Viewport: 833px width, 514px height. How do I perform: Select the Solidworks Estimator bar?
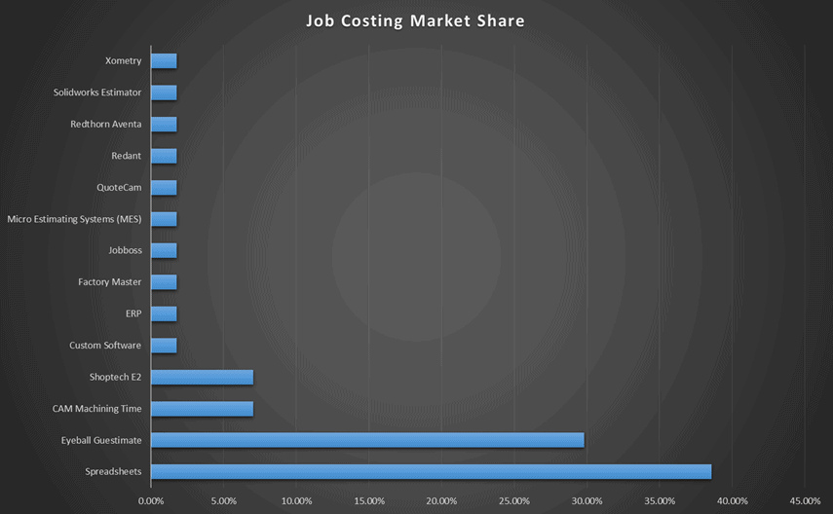coord(164,92)
